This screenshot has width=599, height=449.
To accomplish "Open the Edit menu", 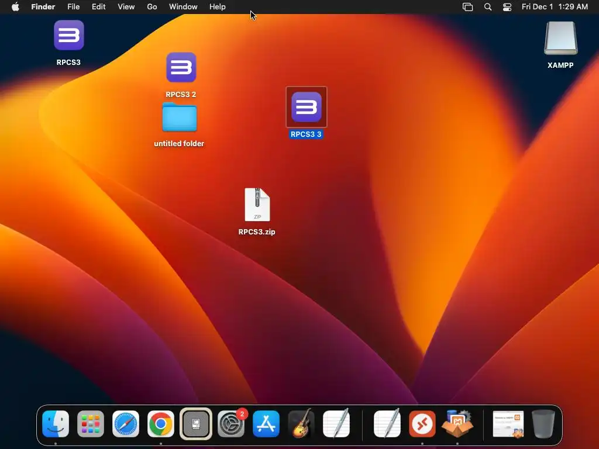I will tap(98, 7).
